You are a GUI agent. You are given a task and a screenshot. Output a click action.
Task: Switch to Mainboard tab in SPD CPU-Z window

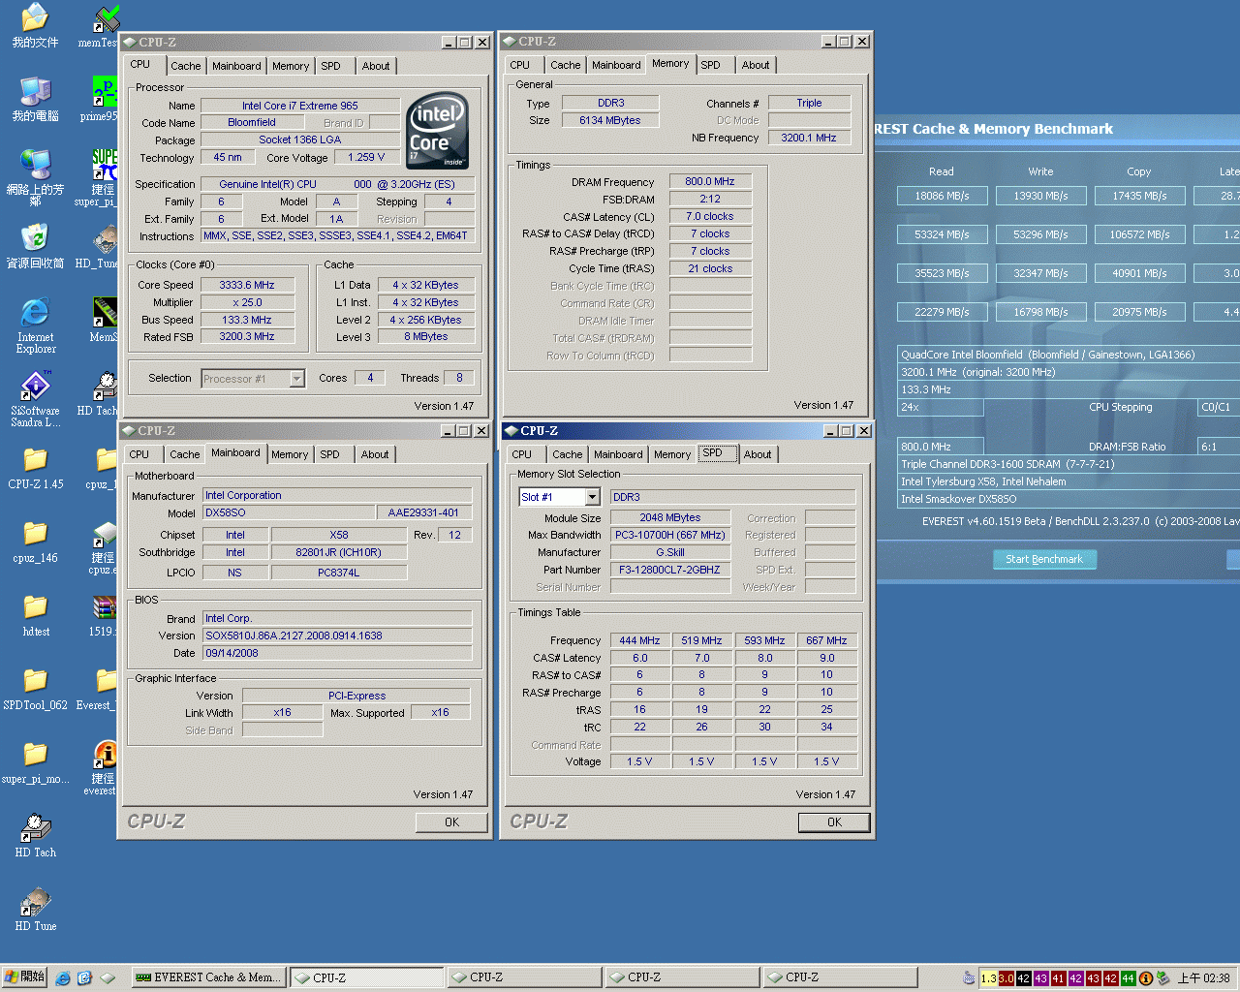tap(618, 454)
